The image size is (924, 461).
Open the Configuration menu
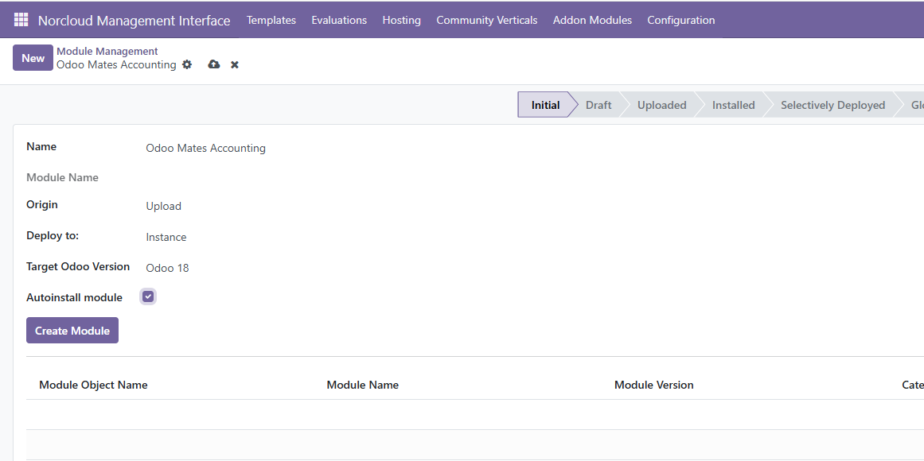point(680,20)
